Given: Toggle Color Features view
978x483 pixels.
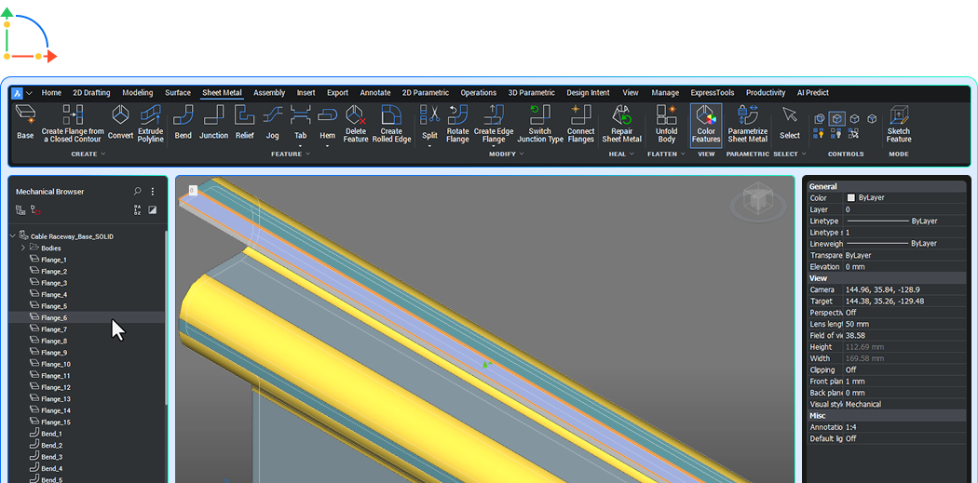Looking at the screenshot, I should [x=706, y=126].
